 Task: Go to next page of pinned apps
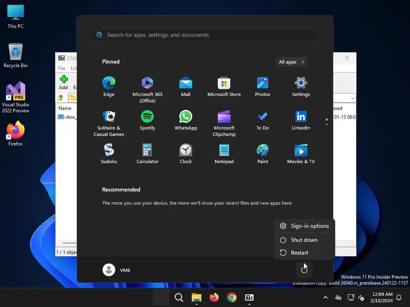(327, 124)
